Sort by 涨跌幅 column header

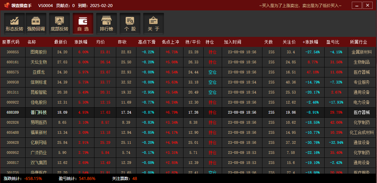pyautogui.click(x=81, y=42)
